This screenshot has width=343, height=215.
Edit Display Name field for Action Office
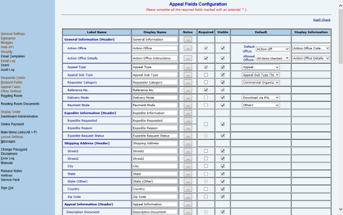click(x=154, y=48)
